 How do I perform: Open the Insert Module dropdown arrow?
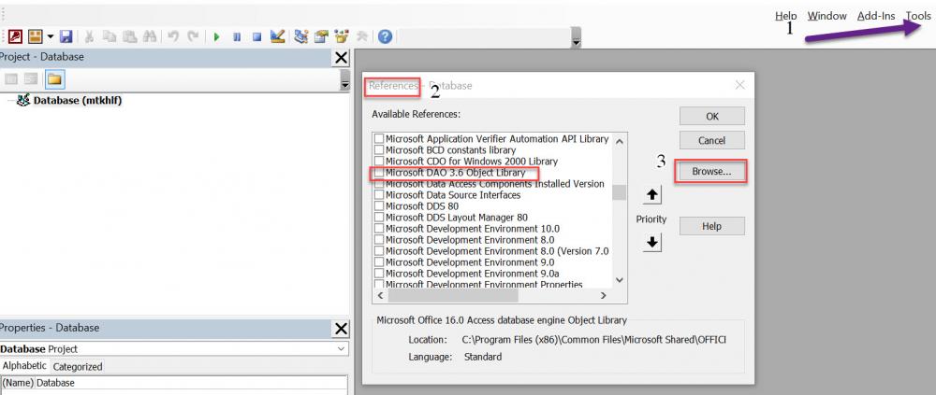[50, 37]
